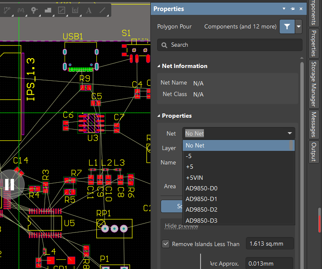Select the R9 resistor footprint

[x=86, y=88]
